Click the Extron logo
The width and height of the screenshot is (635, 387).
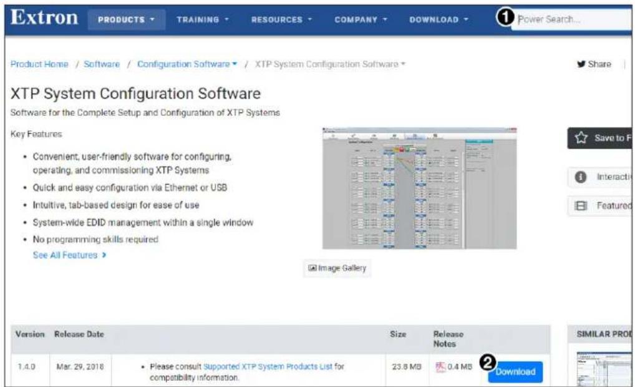(44, 17)
